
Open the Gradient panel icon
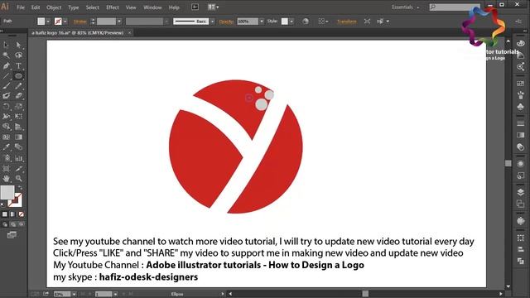[521, 135]
